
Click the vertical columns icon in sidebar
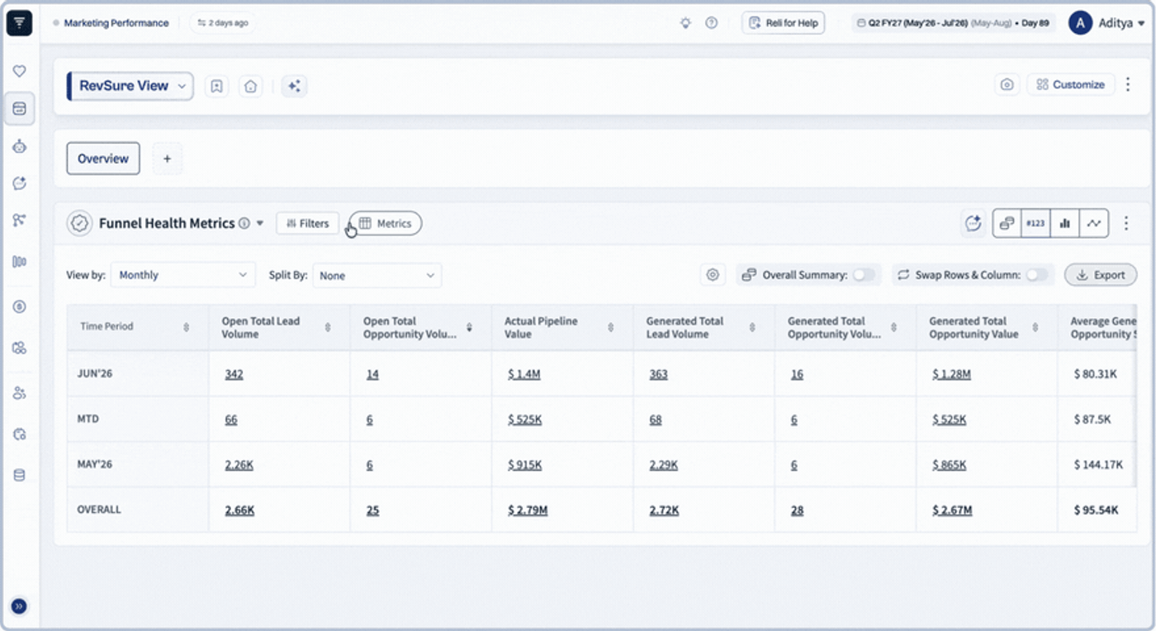(x=19, y=262)
